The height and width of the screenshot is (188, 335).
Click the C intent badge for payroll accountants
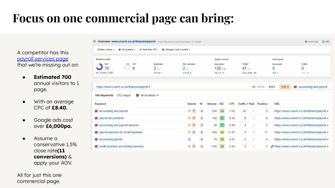(189, 118)
